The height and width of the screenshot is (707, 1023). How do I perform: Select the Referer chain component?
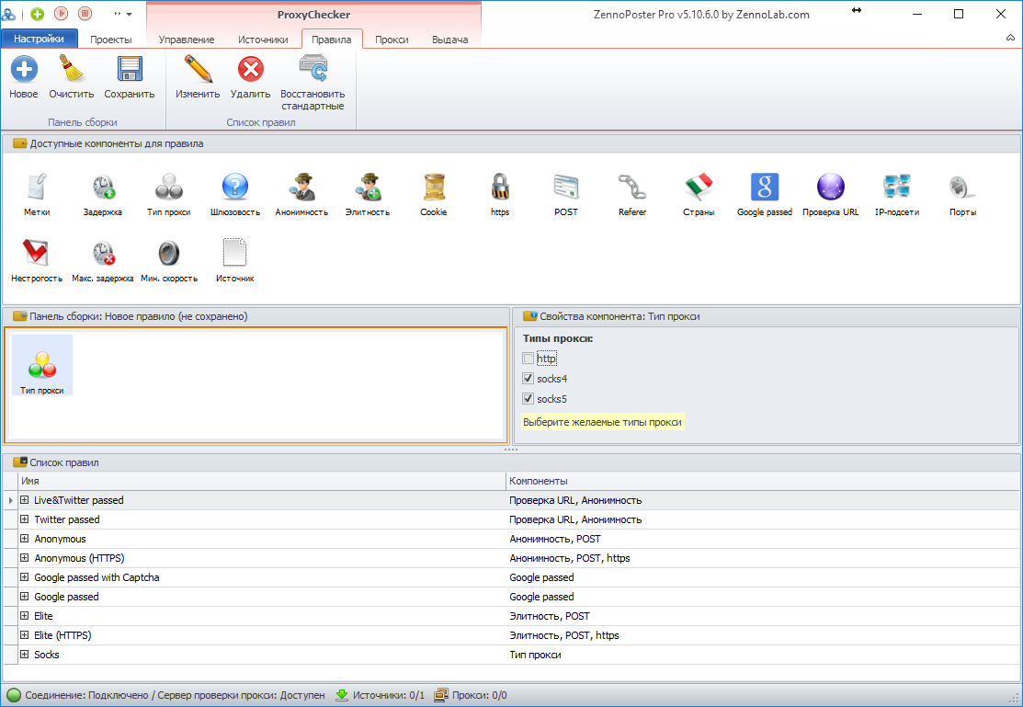(x=632, y=187)
